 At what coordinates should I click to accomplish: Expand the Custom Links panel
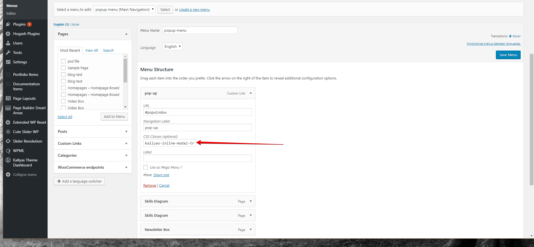[x=126, y=143]
